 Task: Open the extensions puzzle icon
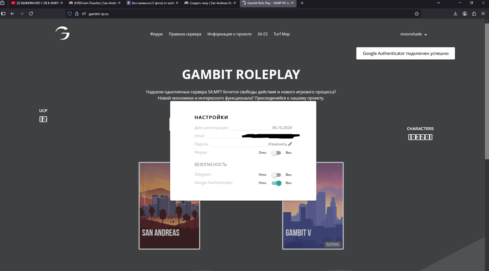tap(474, 14)
